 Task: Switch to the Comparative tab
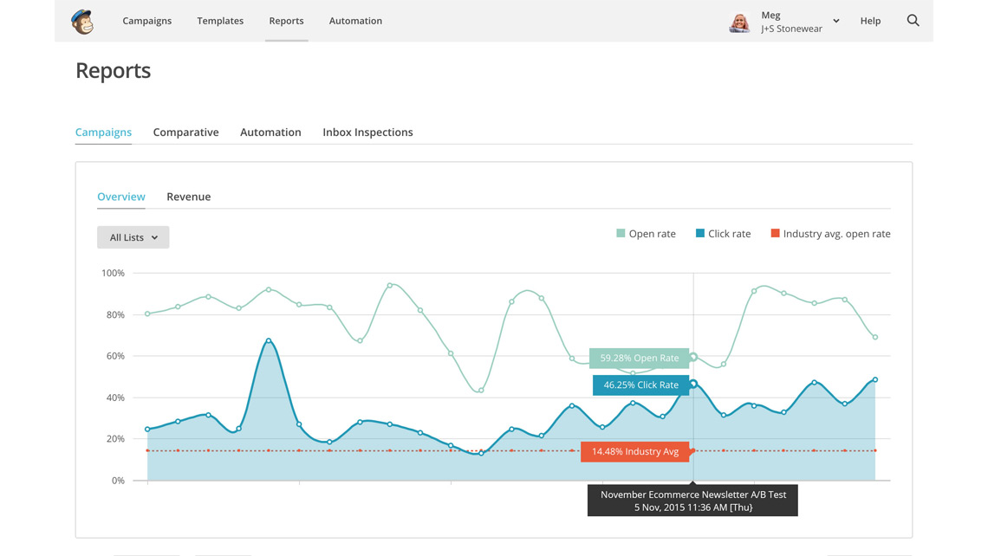(x=185, y=133)
